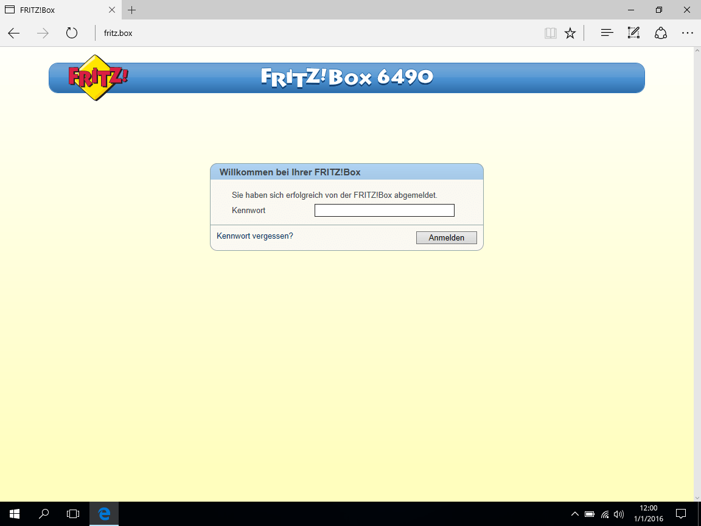
Task: Open Reading view book icon
Action: click(x=550, y=33)
